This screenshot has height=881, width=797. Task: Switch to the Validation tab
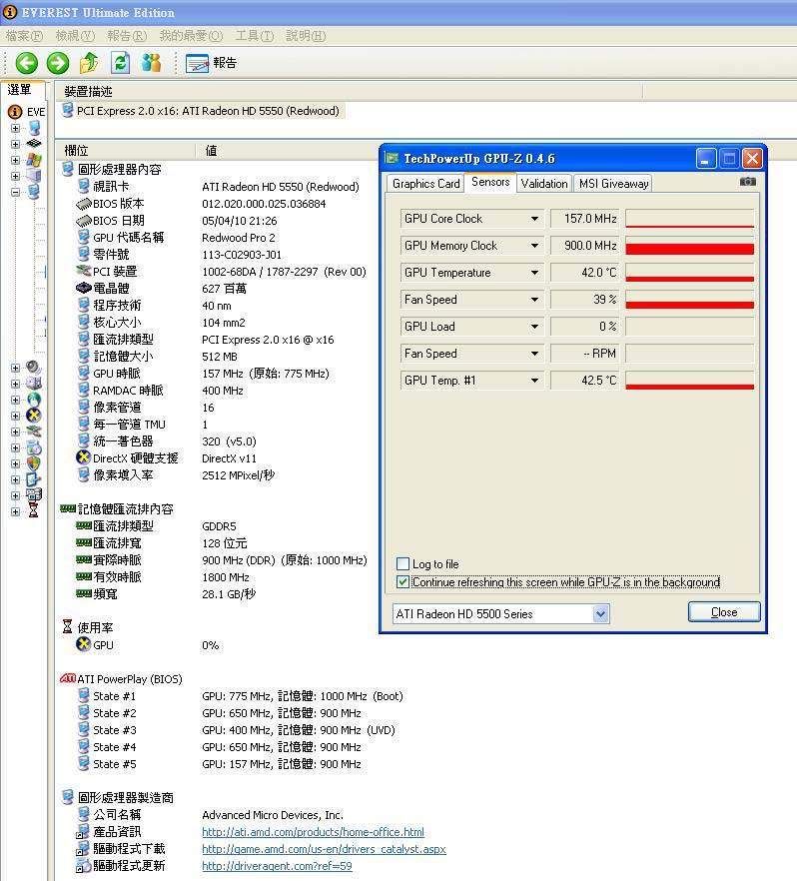(544, 184)
